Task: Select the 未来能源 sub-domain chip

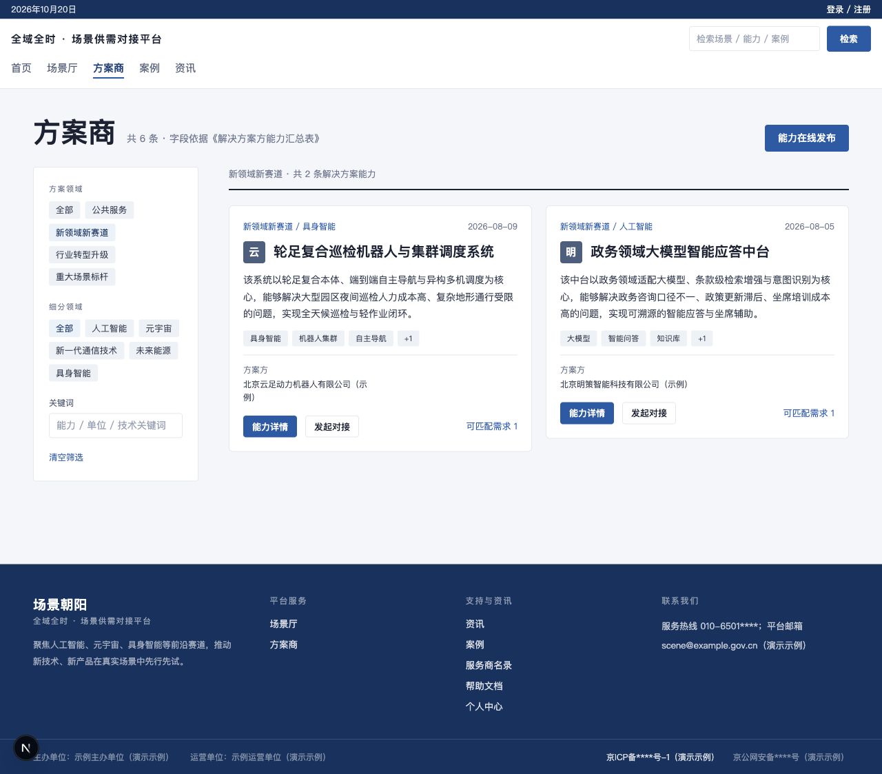Action: click(153, 351)
